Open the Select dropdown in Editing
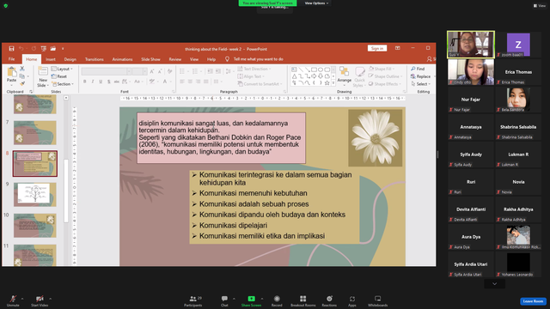 (x=420, y=84)
